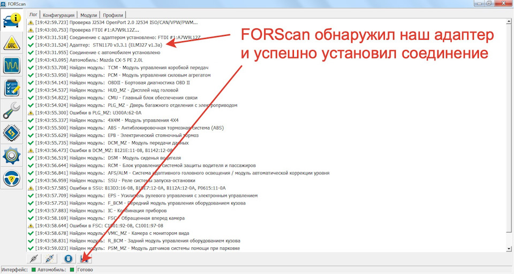
Task: Select the R_BCM rear body module line
Action: [138, 241]
